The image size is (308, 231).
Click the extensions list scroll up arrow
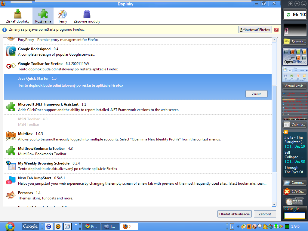(x=274, y=40)
